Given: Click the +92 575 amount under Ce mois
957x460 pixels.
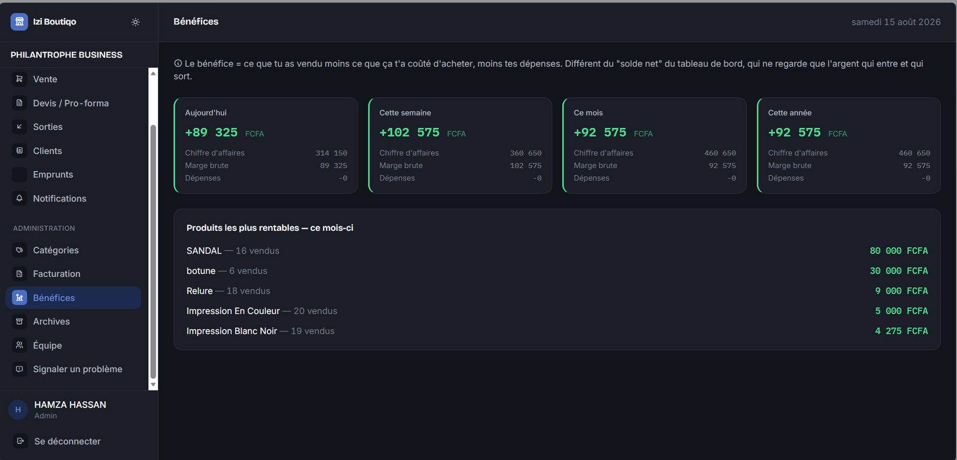Looking at the screenshot, I should 600,132.
